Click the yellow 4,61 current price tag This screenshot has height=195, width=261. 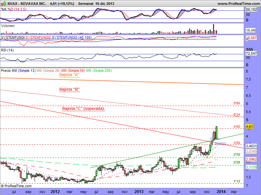coord(249,126)
